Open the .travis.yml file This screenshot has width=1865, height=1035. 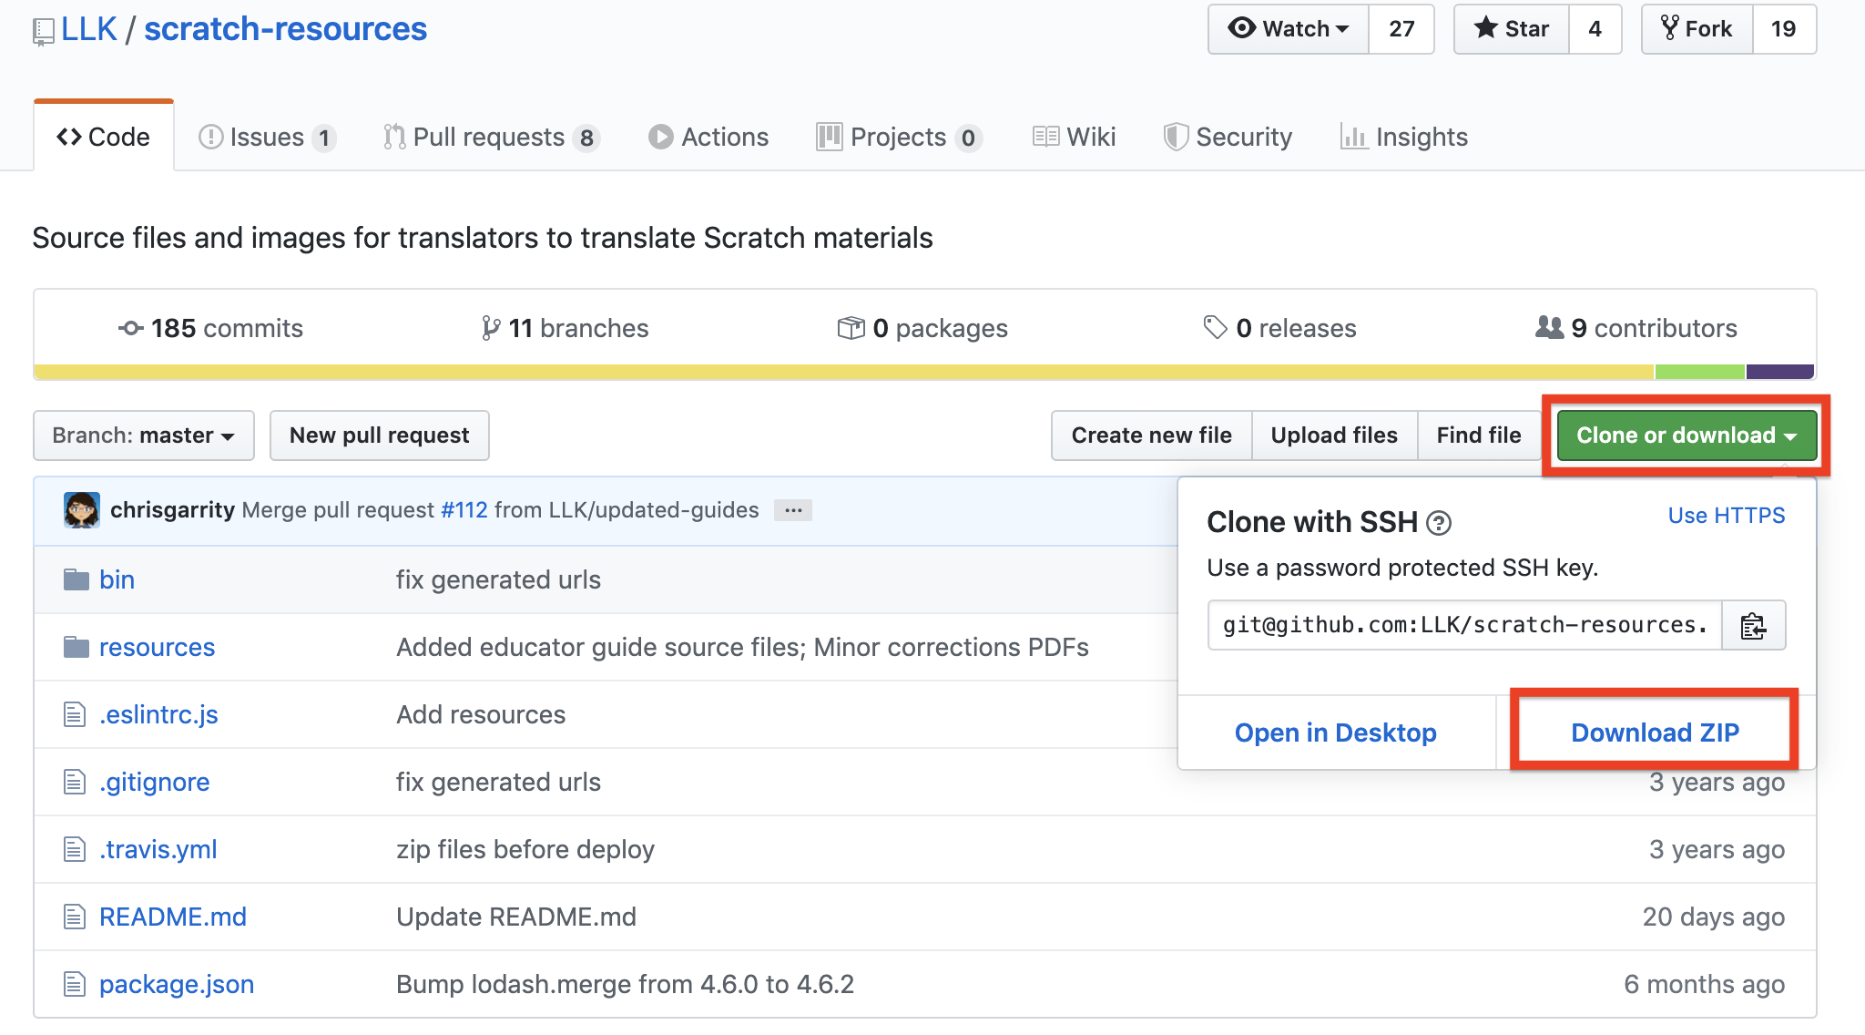coord(158,849)
